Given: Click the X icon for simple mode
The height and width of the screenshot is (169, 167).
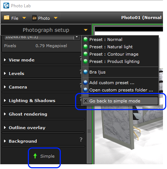Looking at the screenshot, I should tap(86, 101).
